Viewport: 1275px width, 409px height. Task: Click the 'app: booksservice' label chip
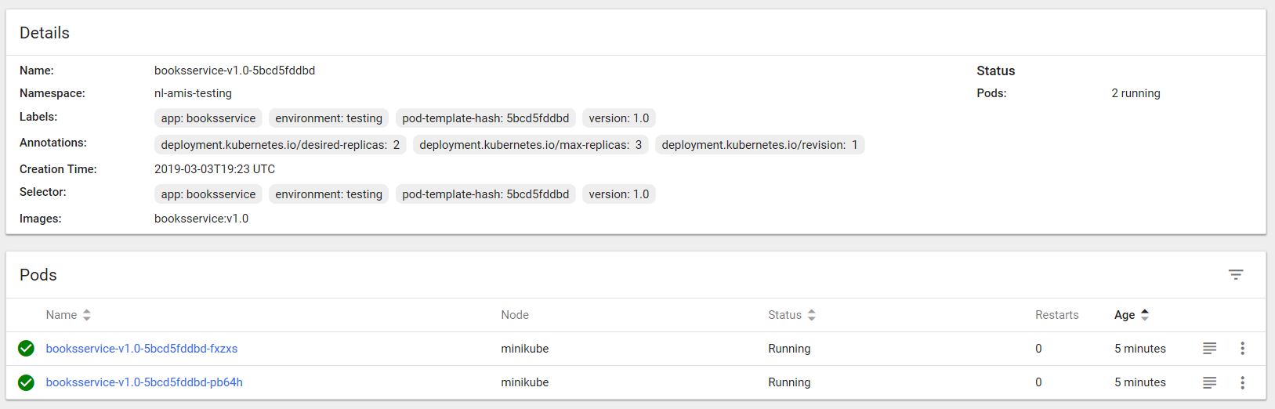pos(208,118)
